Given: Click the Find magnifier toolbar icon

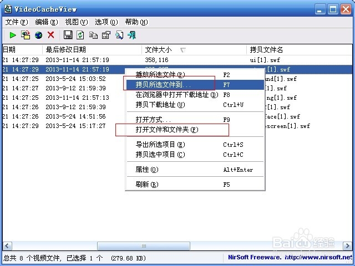Looking at the screenshot, I should click(x=119, y=35).
